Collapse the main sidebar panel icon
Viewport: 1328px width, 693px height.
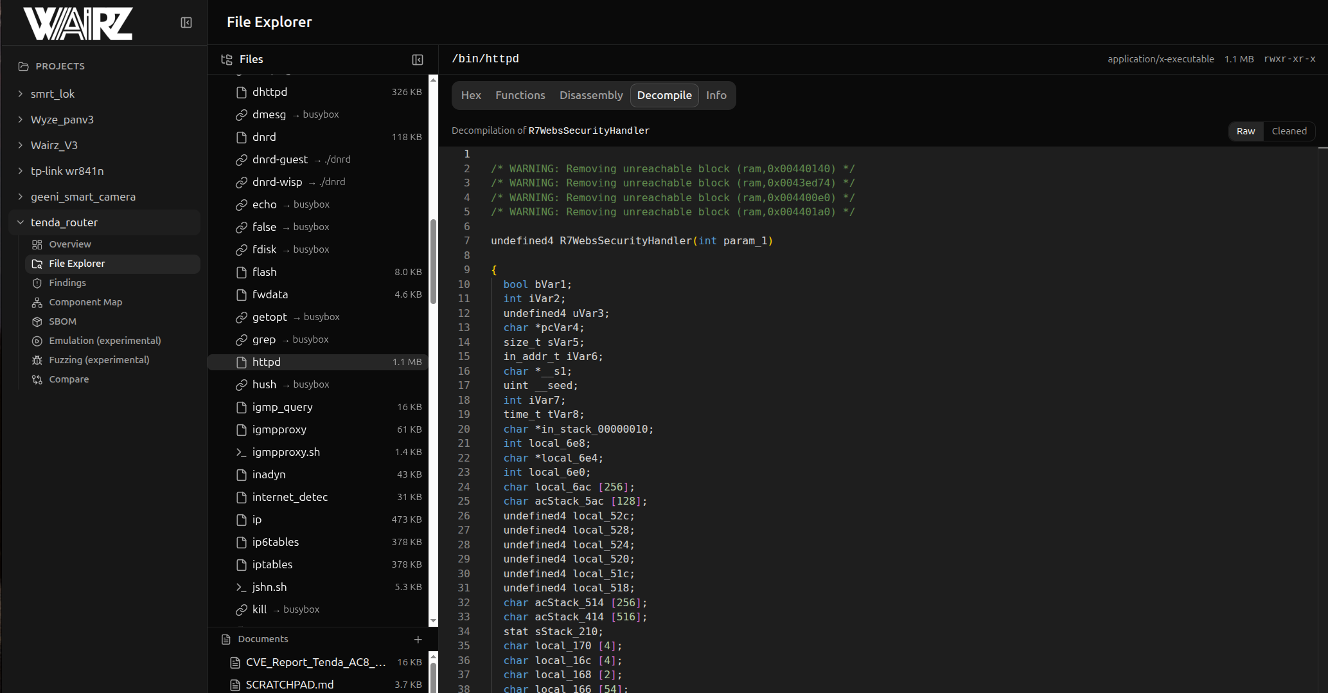click(x=186, y=23)
